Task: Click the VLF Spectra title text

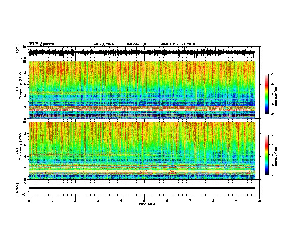Action: click(42, 44)
